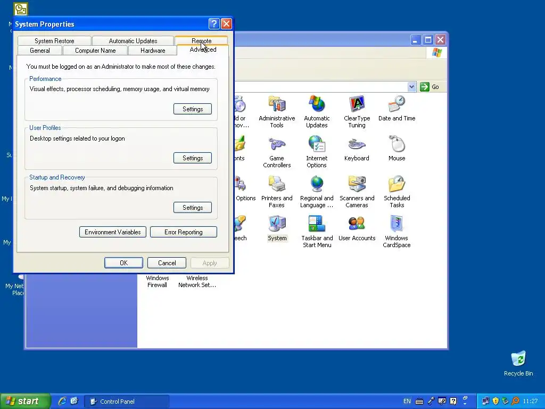This screenshot has width=545, height=409.
Task: Open Scanners and Cameras icon
Action: (357, 192)
